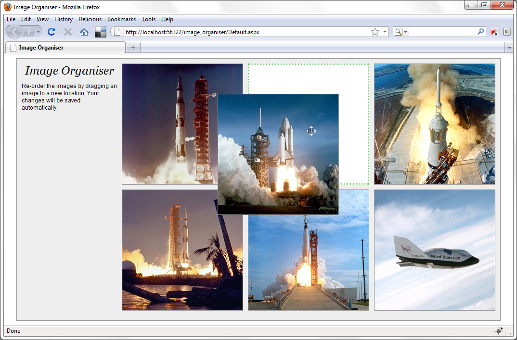This screenshot has width=517, height=340.
Task: Click the red Kaspersky toolbar icon
Action: click(x=494, y=32)
